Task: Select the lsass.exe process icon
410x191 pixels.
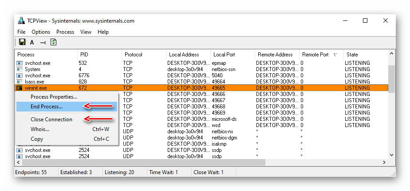Action: 19,82
